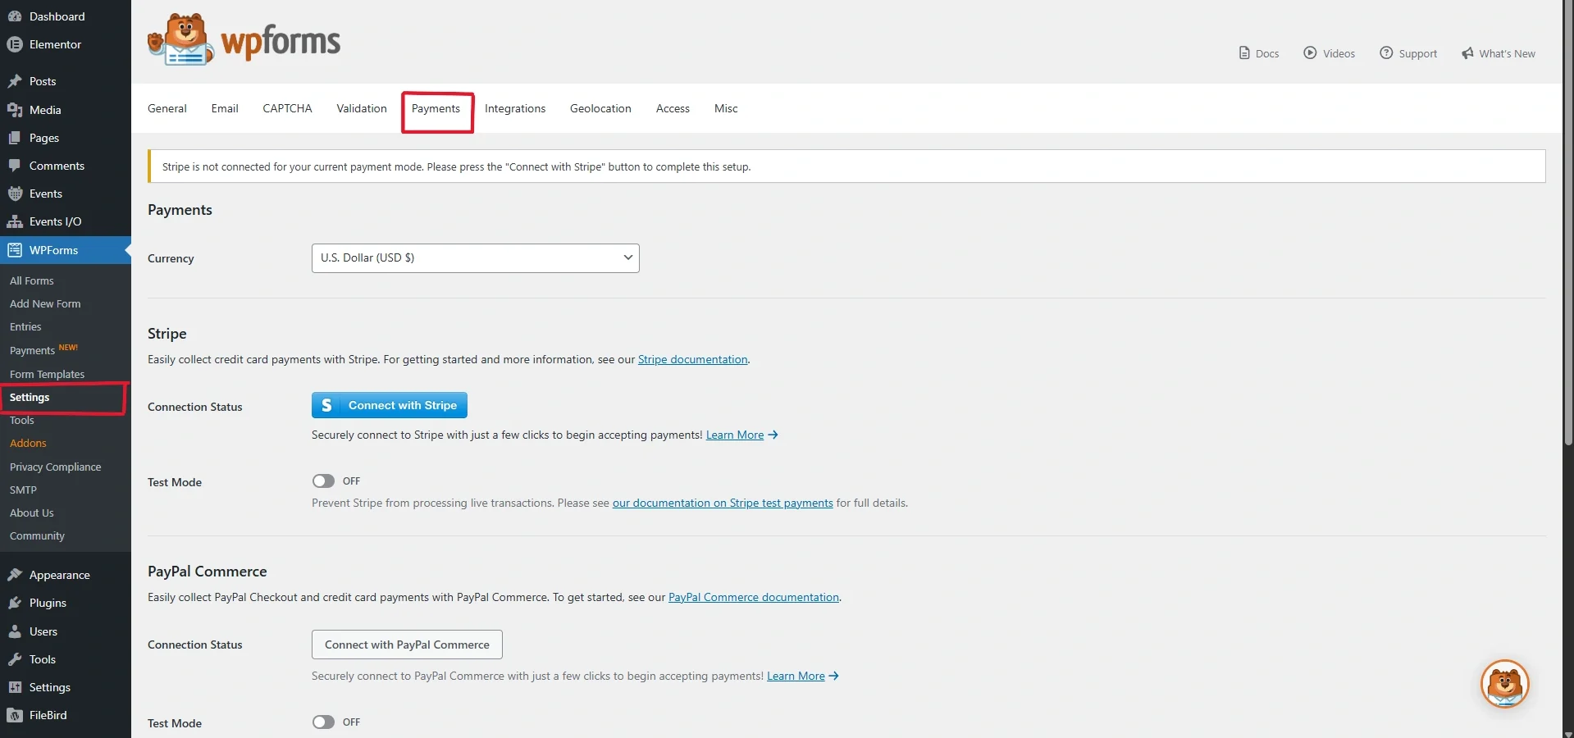Switch to the Misc tab
1574x738 pixels.
[726, 108]
